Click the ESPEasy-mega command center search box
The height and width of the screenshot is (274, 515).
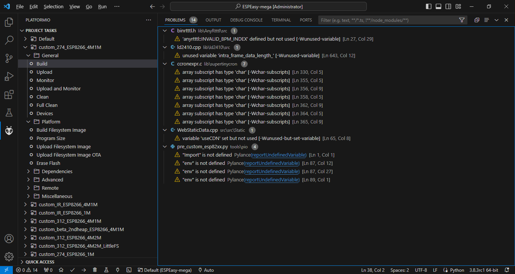point(268,6)
